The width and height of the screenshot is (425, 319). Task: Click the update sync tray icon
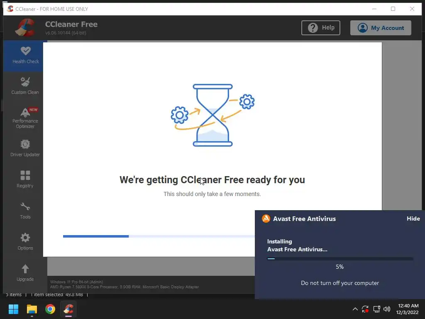coord(365,309)
